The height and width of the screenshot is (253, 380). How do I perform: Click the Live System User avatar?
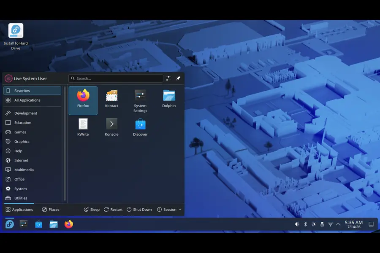pos(8,78)
